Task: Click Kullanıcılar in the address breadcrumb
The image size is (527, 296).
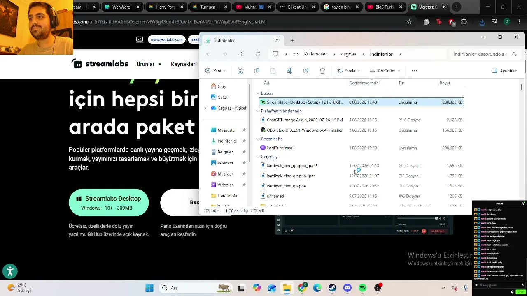Action: [x=315, y=54]
